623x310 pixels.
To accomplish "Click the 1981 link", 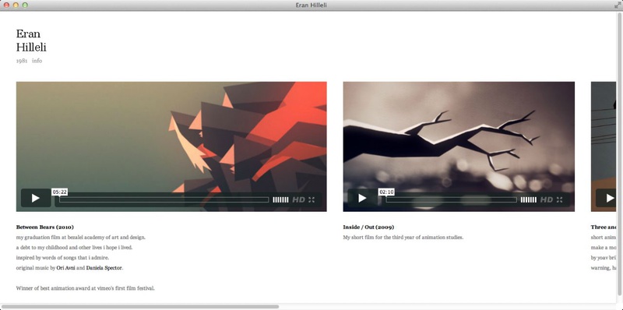I will click(22, 61).
